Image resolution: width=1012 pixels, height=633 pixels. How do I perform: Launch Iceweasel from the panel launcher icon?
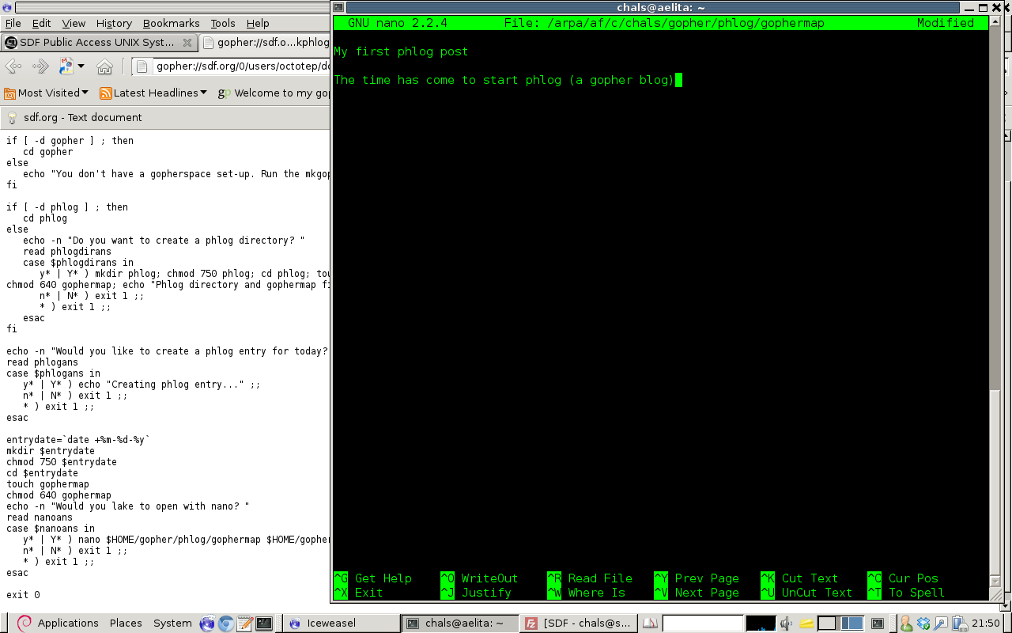(x=208, y=624)
